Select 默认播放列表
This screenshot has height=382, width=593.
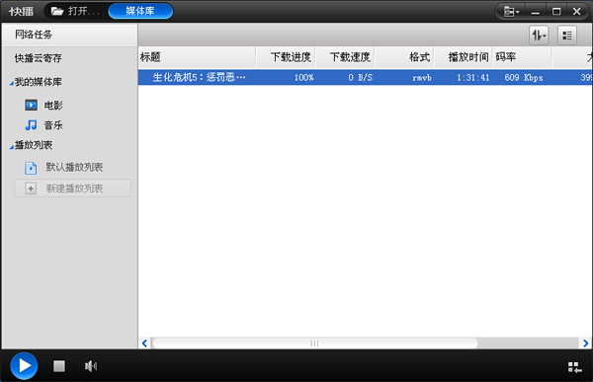64,168
